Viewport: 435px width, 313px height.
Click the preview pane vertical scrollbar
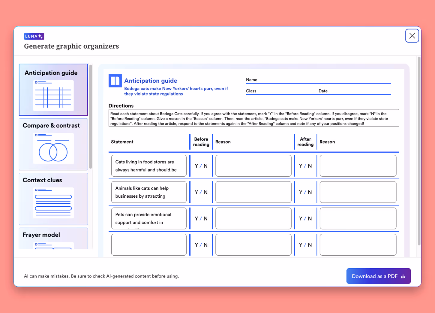pyautogui.click(x=419, y=151)
